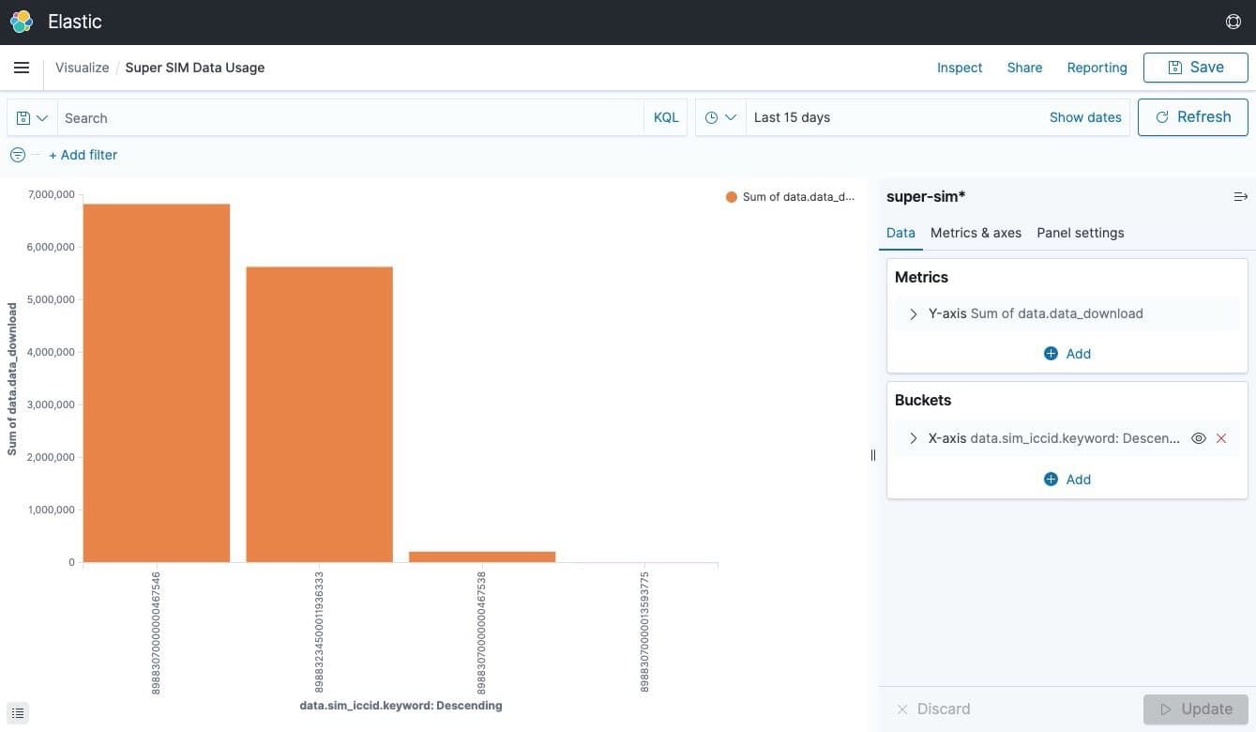Open the saved queries dropdown

[x=32, y=118]
